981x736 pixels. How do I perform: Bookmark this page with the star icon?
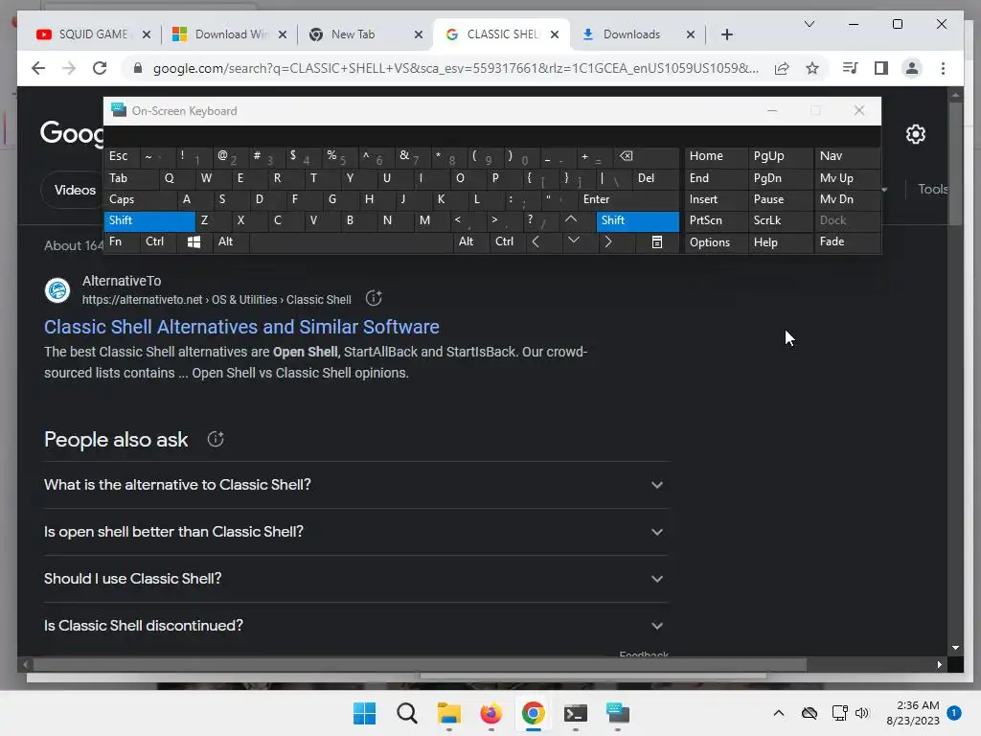tap(812, 68)
